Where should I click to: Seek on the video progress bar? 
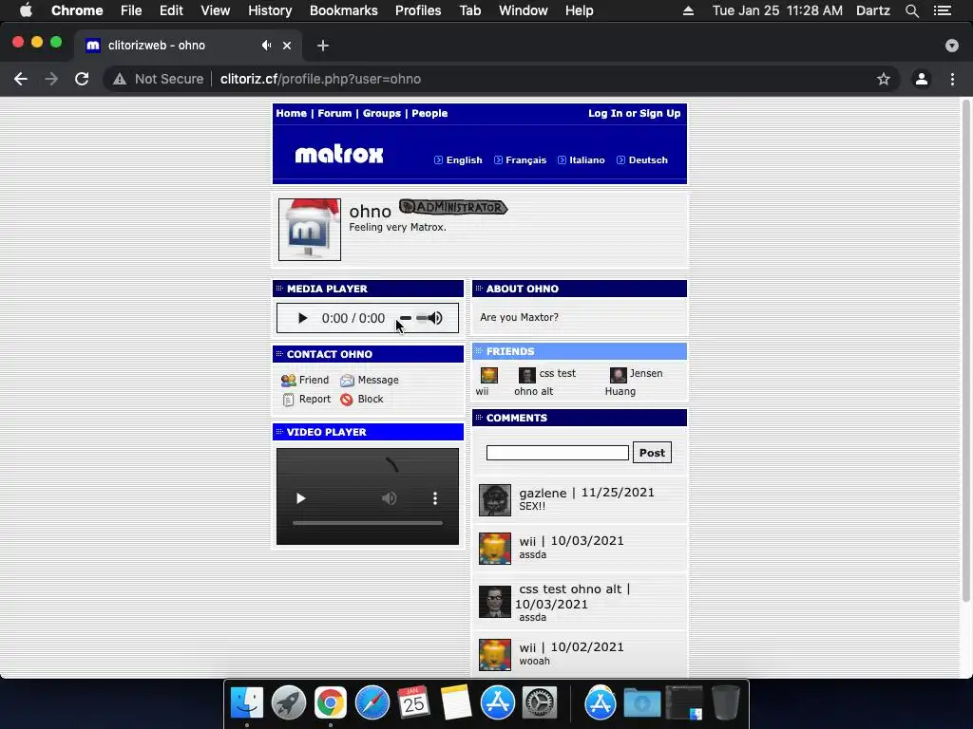pyautogui.click(x=368, y=523)
